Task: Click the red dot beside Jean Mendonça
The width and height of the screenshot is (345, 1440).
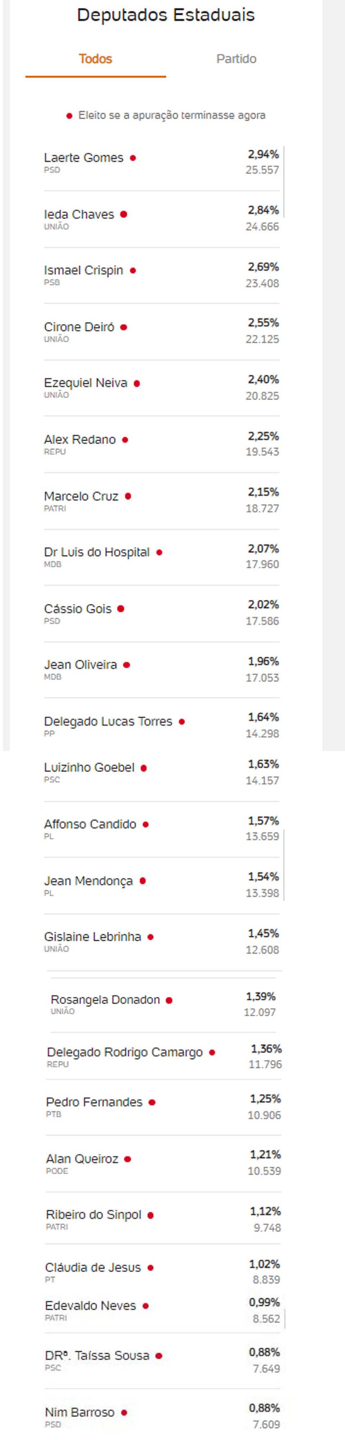Action: [142, 881]
